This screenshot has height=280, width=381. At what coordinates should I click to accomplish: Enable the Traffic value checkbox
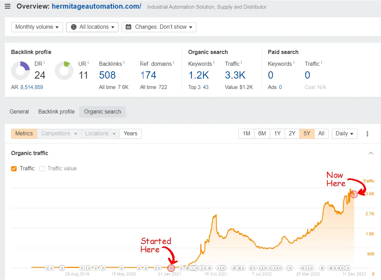click(x=42, y=169)
